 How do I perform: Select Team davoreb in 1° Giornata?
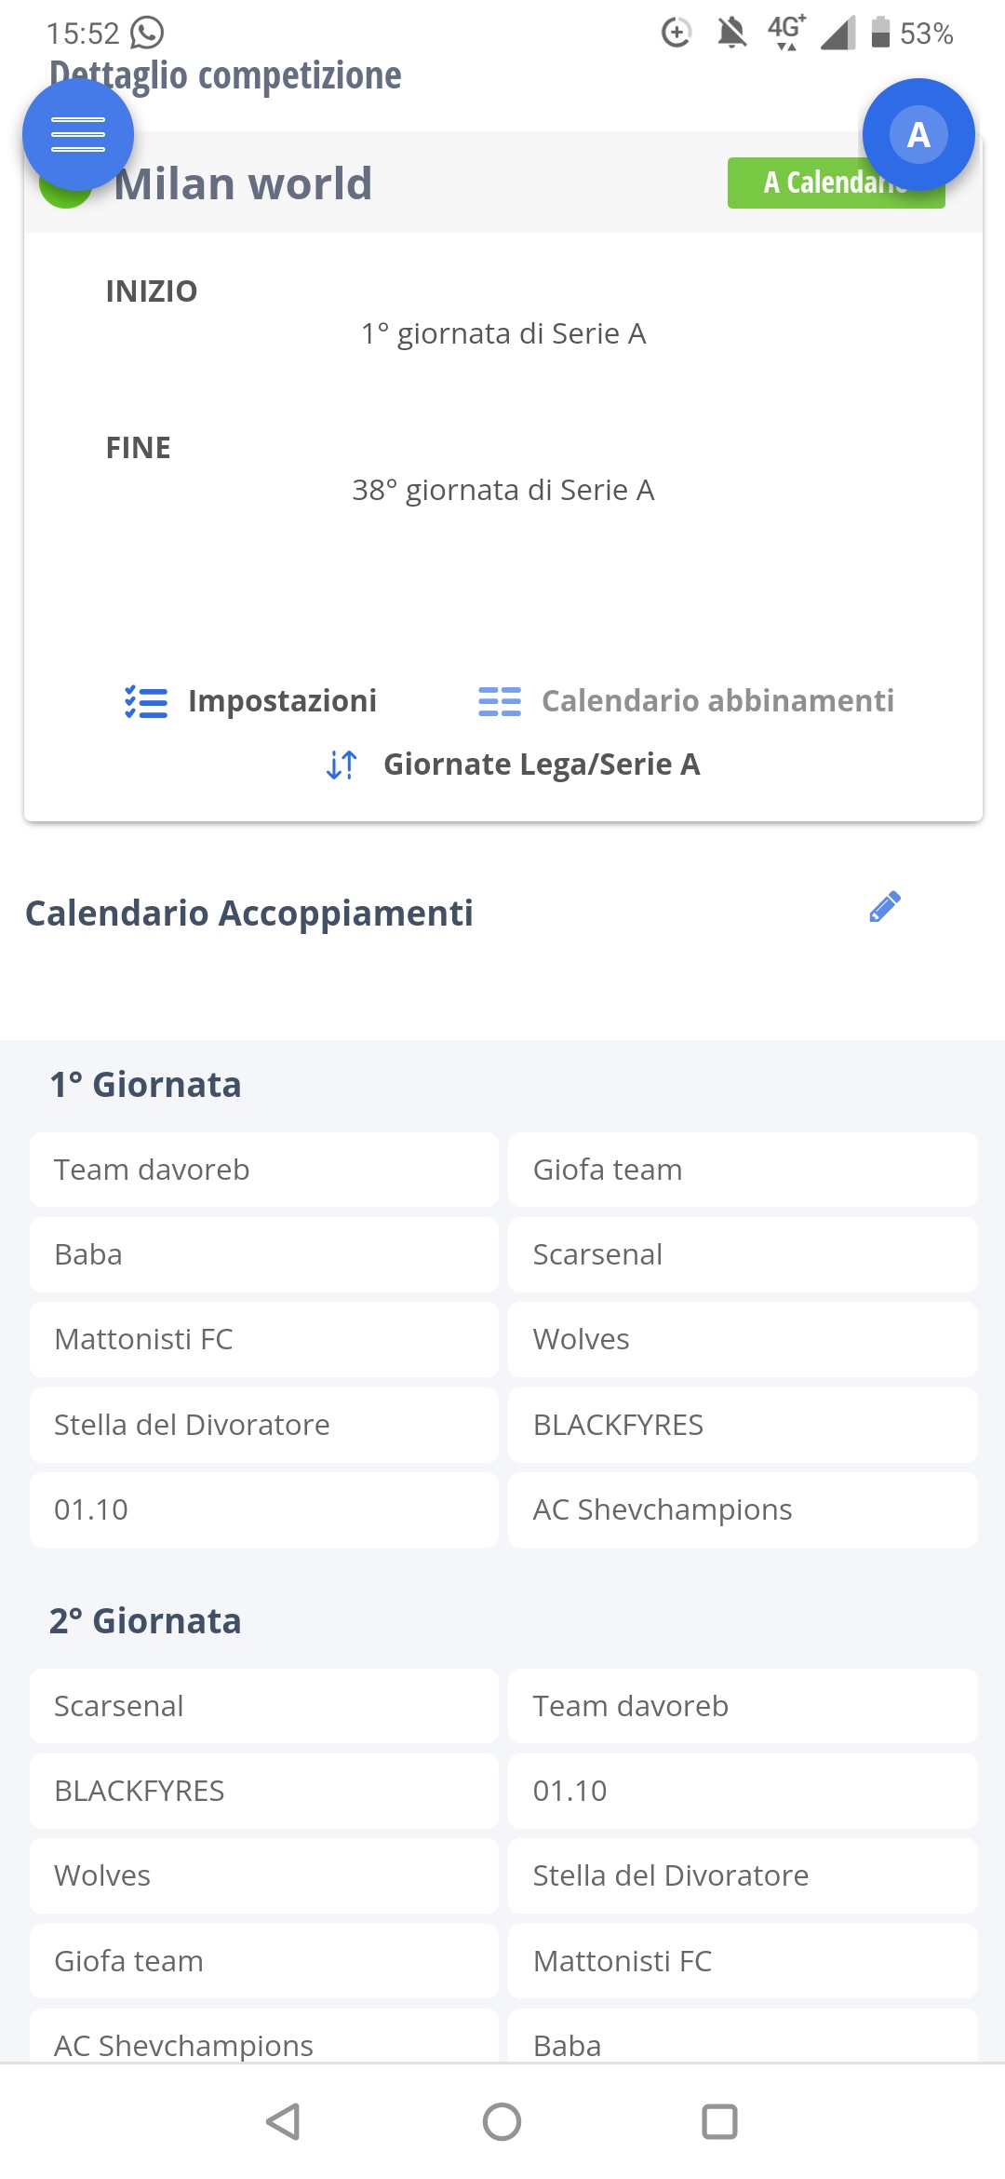click(x=264, y=1170)
